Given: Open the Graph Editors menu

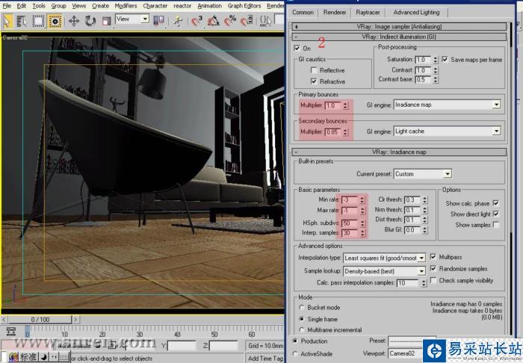Looking at the screenshot, I should tap(244, 6).
